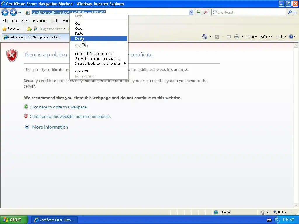Viewport: 299px width, 224px height.
Task: Open the Edit menu
Action: (15, 21)
